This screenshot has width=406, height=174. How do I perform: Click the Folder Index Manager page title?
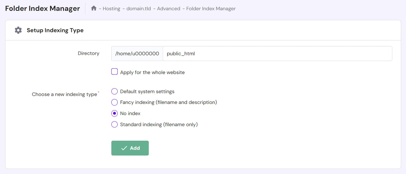coord(42,8)
